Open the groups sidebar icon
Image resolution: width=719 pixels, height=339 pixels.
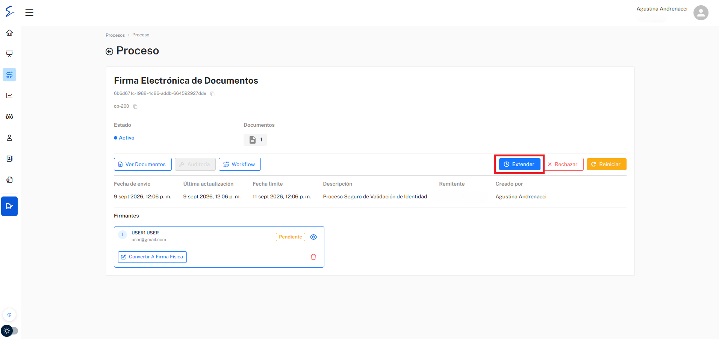point(9,117)
